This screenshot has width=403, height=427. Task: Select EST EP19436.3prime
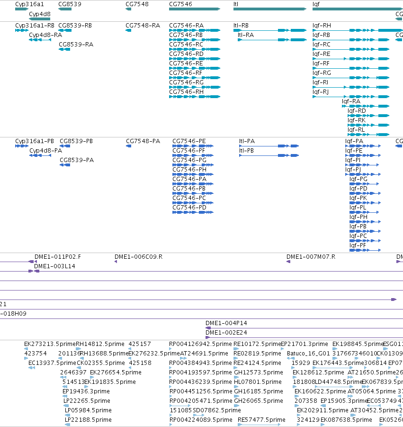(86, 391)
